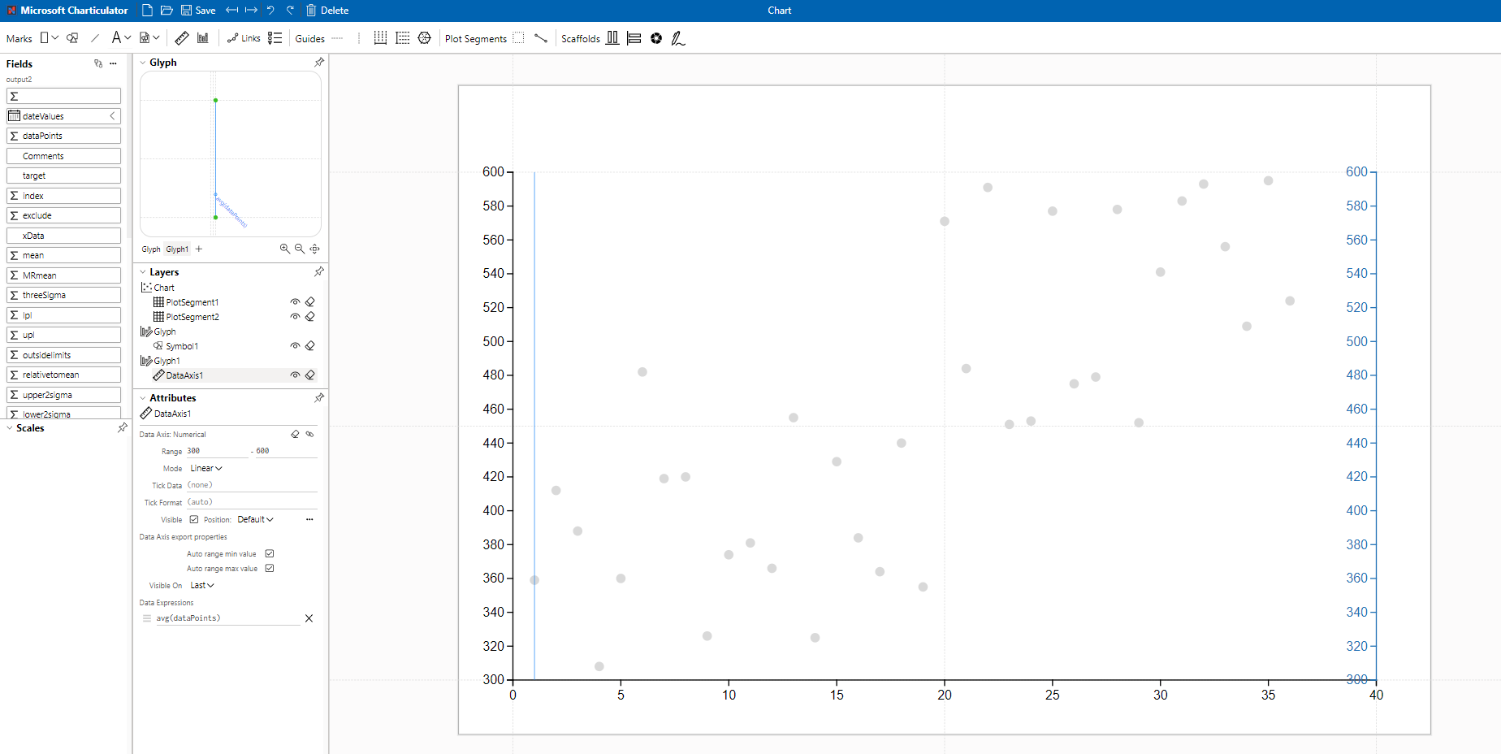1501x754 pixels.
Task: Select the horizontal bars Scaffold icon
Action: coord(634,37)
